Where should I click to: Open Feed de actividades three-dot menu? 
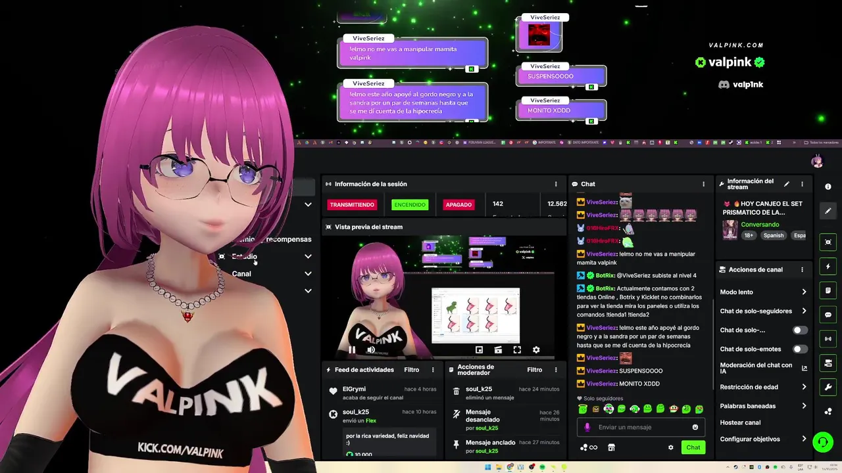(433, 370)
